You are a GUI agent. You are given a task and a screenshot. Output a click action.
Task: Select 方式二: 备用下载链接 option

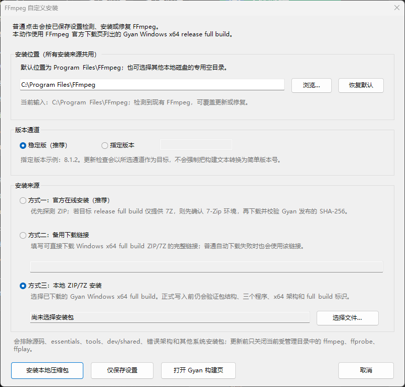[x=55, y=235]
